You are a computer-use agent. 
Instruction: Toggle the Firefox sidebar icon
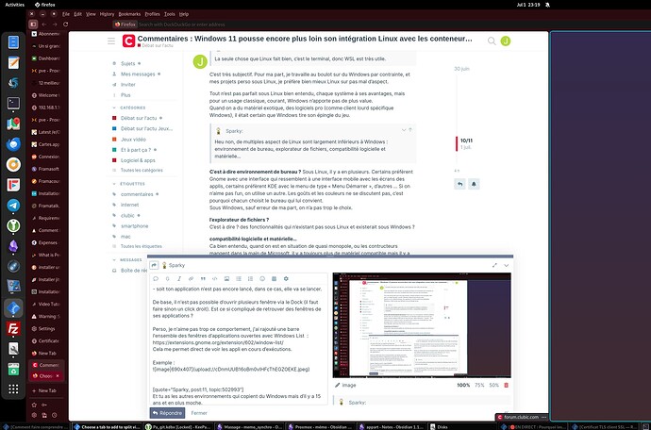33,25
